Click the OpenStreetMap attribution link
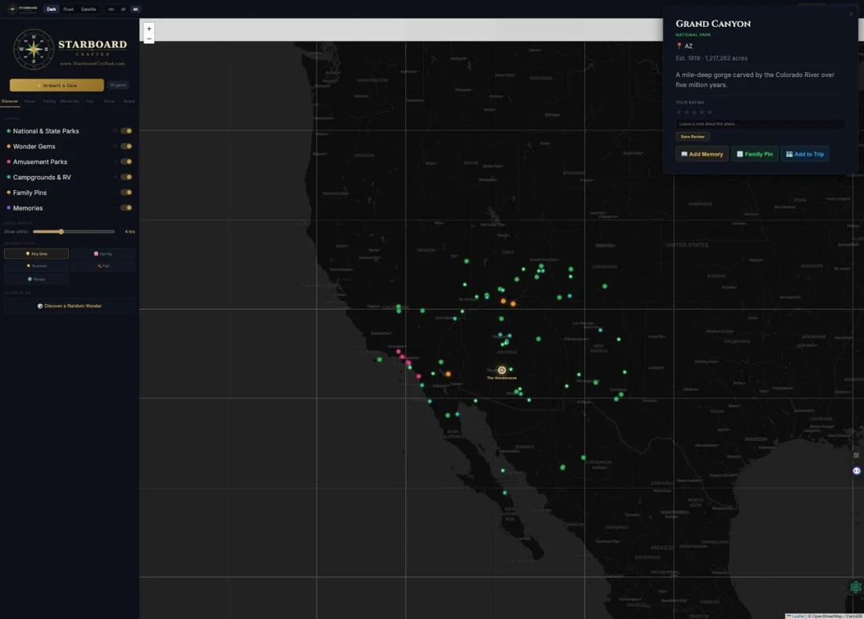The width and height of the screenshot is (864, 619). tap(827, 616)
